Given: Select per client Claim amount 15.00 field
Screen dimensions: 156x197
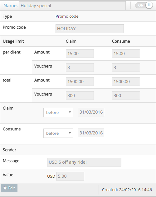Looking at the screenshot, I should point(80,54).
